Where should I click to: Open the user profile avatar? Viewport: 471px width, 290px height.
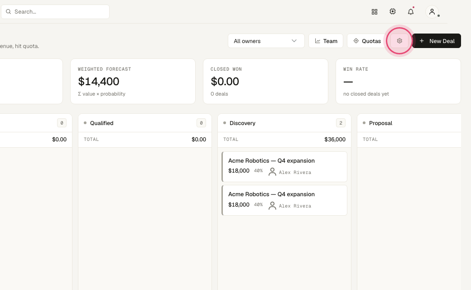[x=432, y=12]
